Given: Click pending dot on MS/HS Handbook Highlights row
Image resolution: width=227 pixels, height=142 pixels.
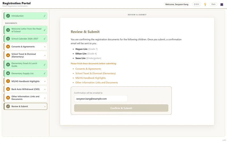Looking at the screenshot, I should [x=45, y=82].
